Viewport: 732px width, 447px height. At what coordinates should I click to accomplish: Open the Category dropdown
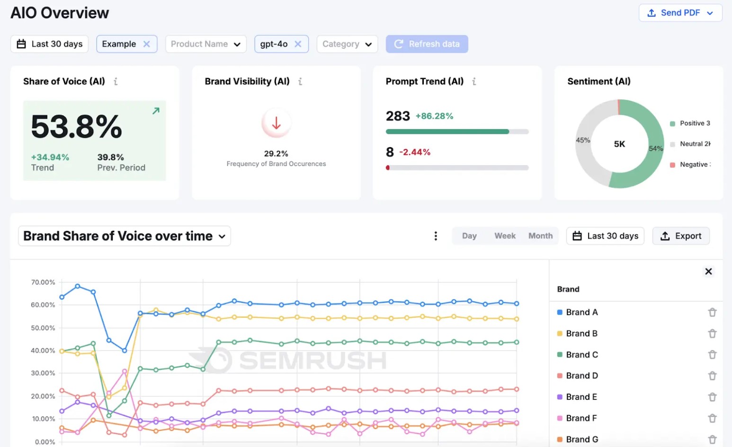[x=347, y=44]
